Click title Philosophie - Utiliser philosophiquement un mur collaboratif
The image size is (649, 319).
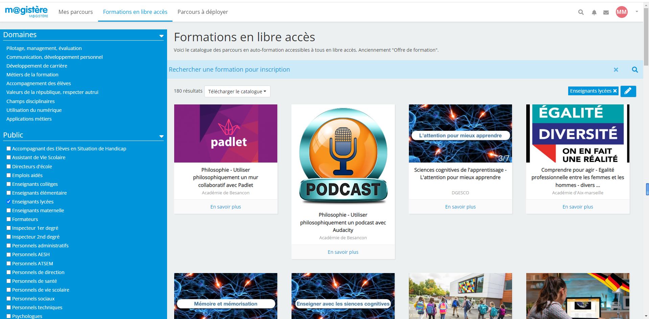pyautogui.click(x=226, y=177)
